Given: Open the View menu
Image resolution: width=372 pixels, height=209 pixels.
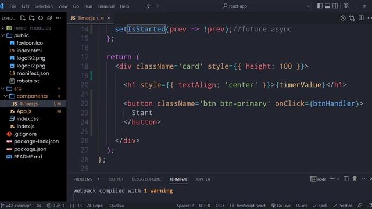Looking at the screenshot, I should pos(63,6).
